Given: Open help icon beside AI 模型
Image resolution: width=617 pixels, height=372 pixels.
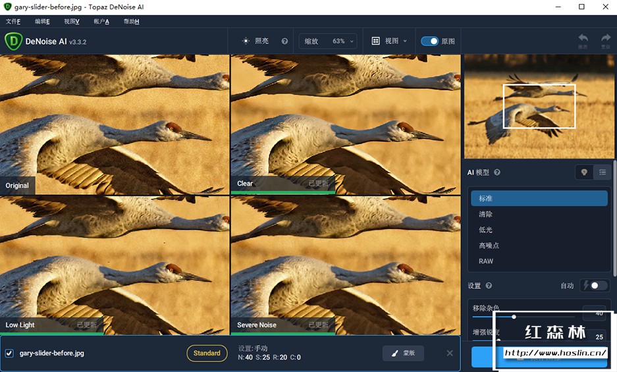Looking at the screenshot, I should coord(497,173).
